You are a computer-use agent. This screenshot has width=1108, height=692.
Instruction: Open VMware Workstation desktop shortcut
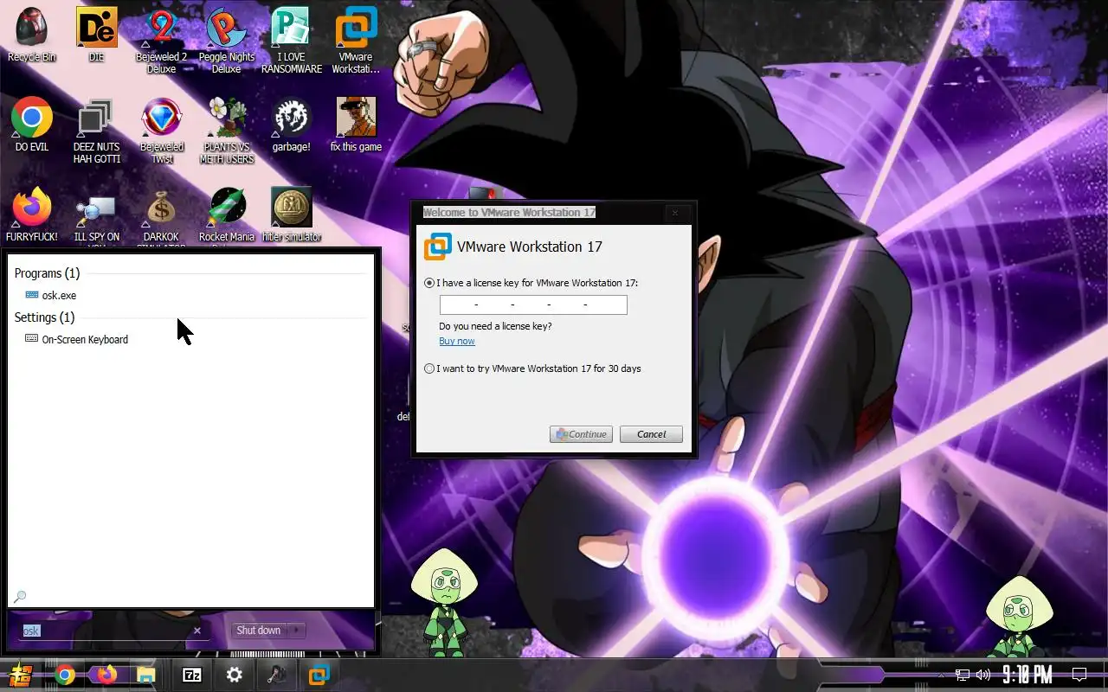(356, 40)
